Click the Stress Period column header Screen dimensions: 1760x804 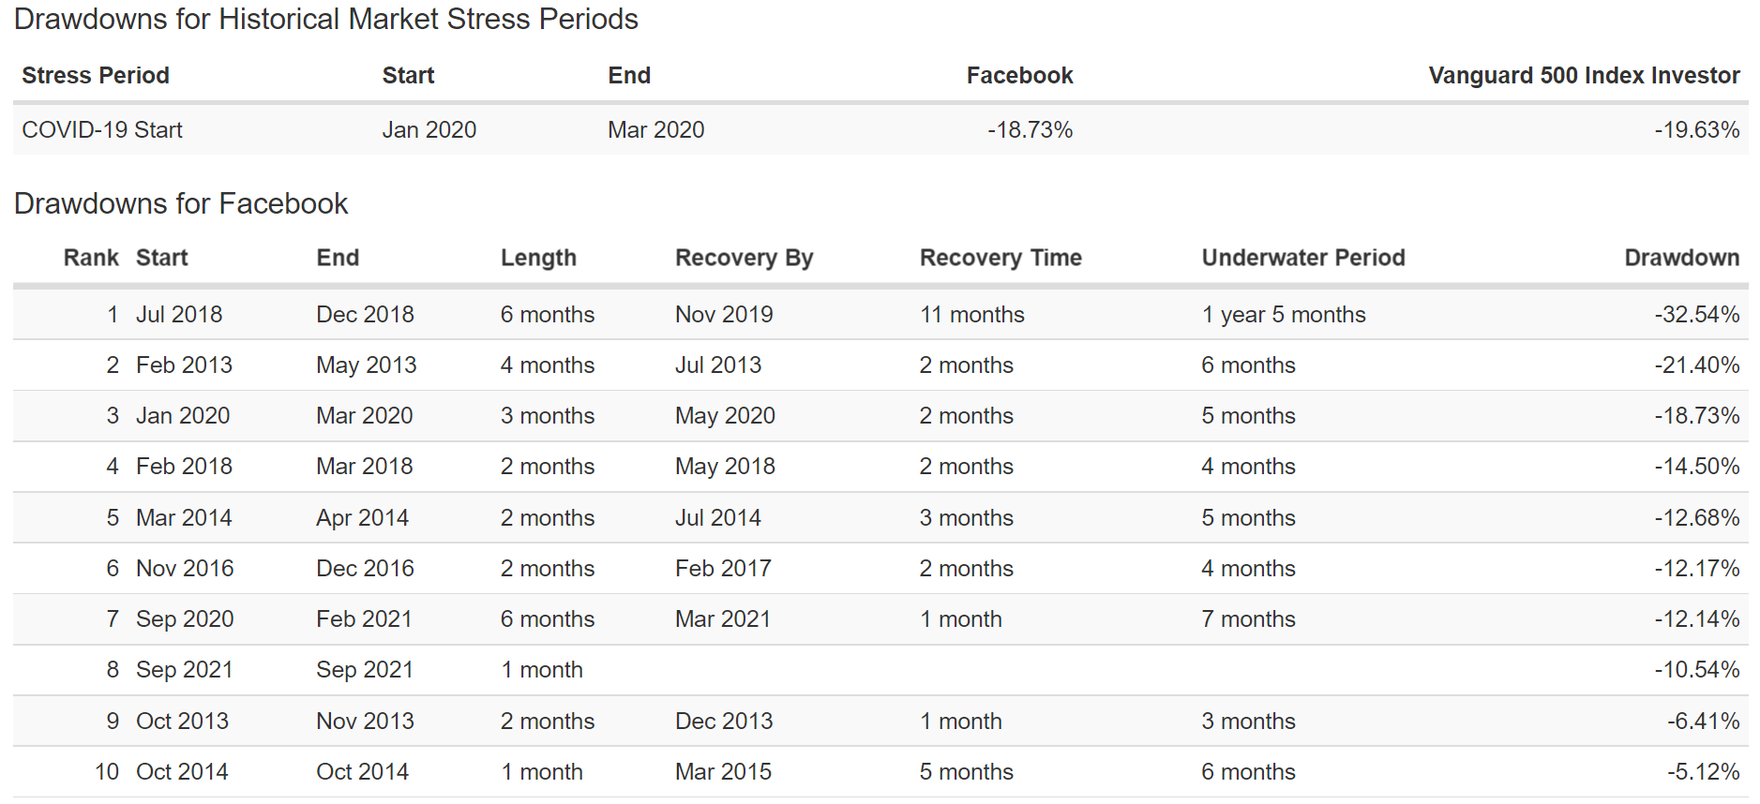point(96,76)
